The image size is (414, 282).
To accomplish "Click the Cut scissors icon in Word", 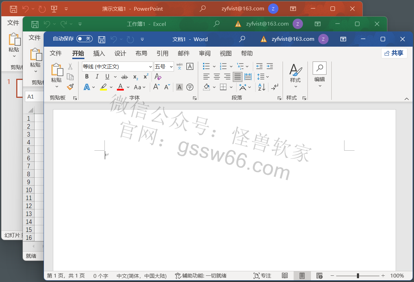I will click(70, 66).
